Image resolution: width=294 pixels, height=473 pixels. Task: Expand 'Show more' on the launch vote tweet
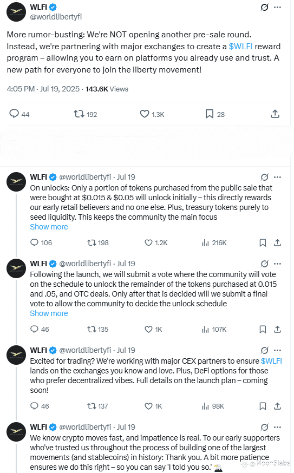49,313
